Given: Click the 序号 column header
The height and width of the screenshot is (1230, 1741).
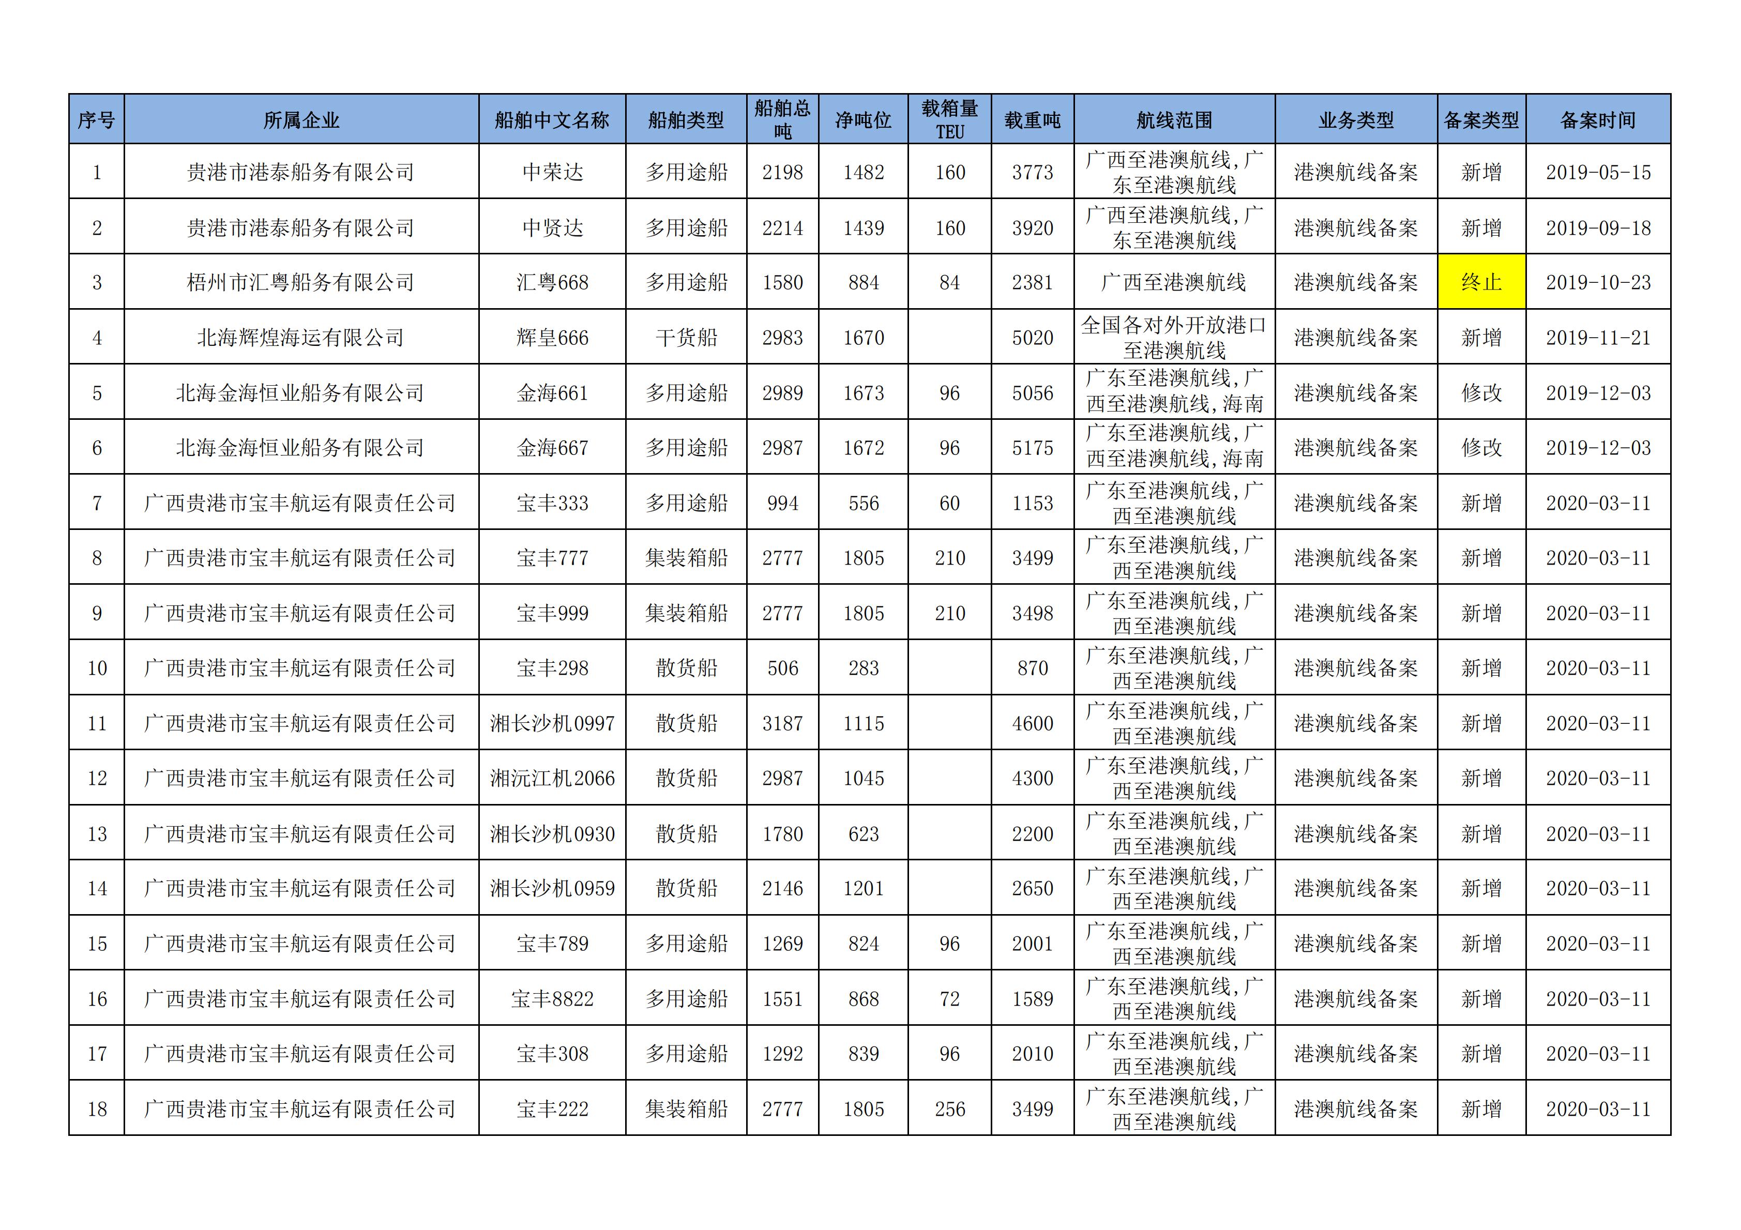Looking at the screenshot, I should pyautogui.click(x=96, y=120).
